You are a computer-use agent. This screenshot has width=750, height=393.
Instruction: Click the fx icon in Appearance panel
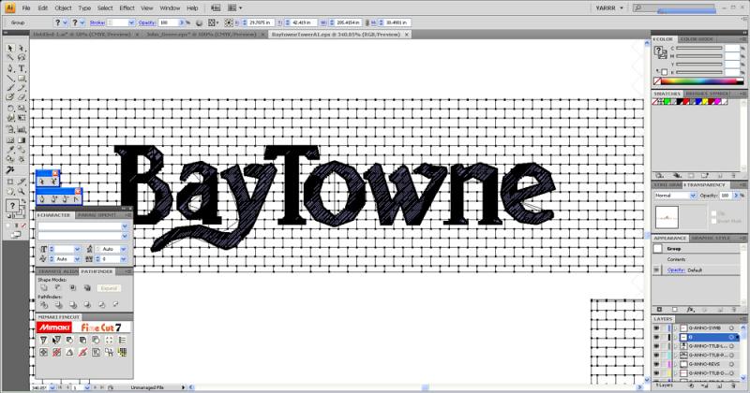click(690, 310)
